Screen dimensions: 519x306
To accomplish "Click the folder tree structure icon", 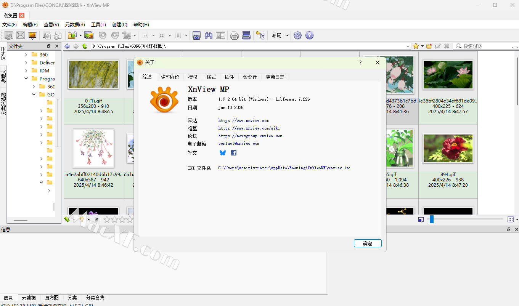I will click(x=260, y=35).
